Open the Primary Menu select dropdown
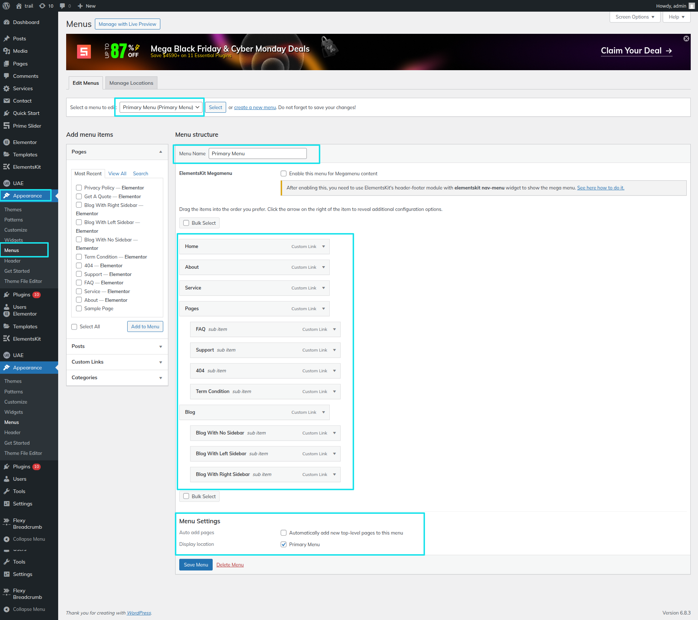Viewport: 698px width, 620px height. (161, 107)
